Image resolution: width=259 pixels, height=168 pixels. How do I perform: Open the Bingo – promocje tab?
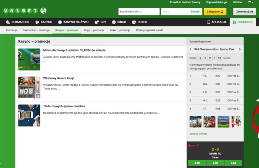point(94,30)
